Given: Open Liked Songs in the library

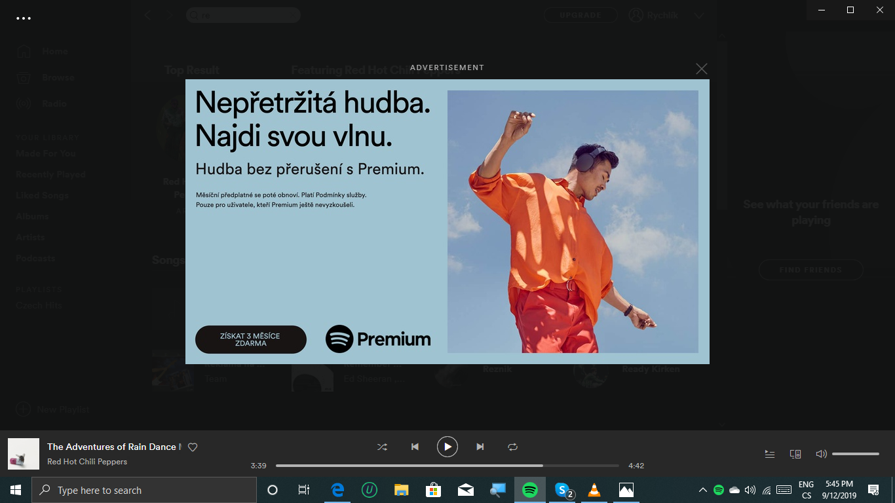Looking at the screenshot, I should [x=42, y=196].
